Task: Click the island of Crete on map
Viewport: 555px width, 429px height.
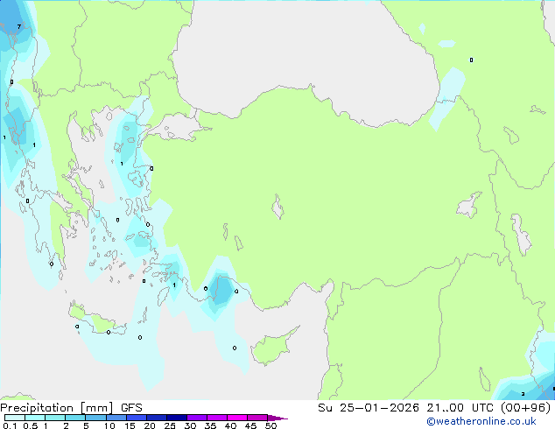Action: [x=96, y=319]
